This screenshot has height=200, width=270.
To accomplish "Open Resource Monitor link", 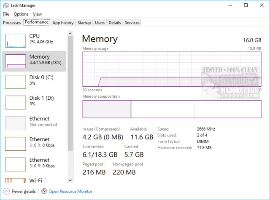I will click(70, 191).
